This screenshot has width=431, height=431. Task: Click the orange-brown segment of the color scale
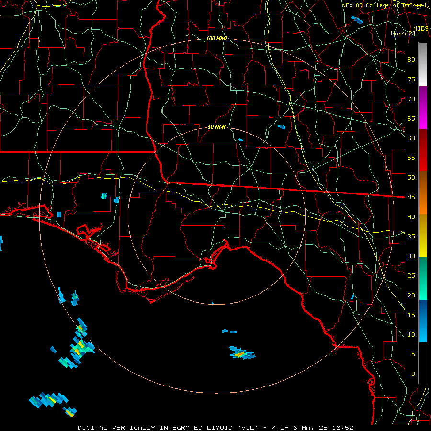pyautogui.click(x=423, y=193)
